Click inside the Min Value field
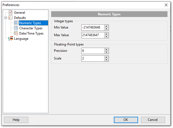 (92, 27)
